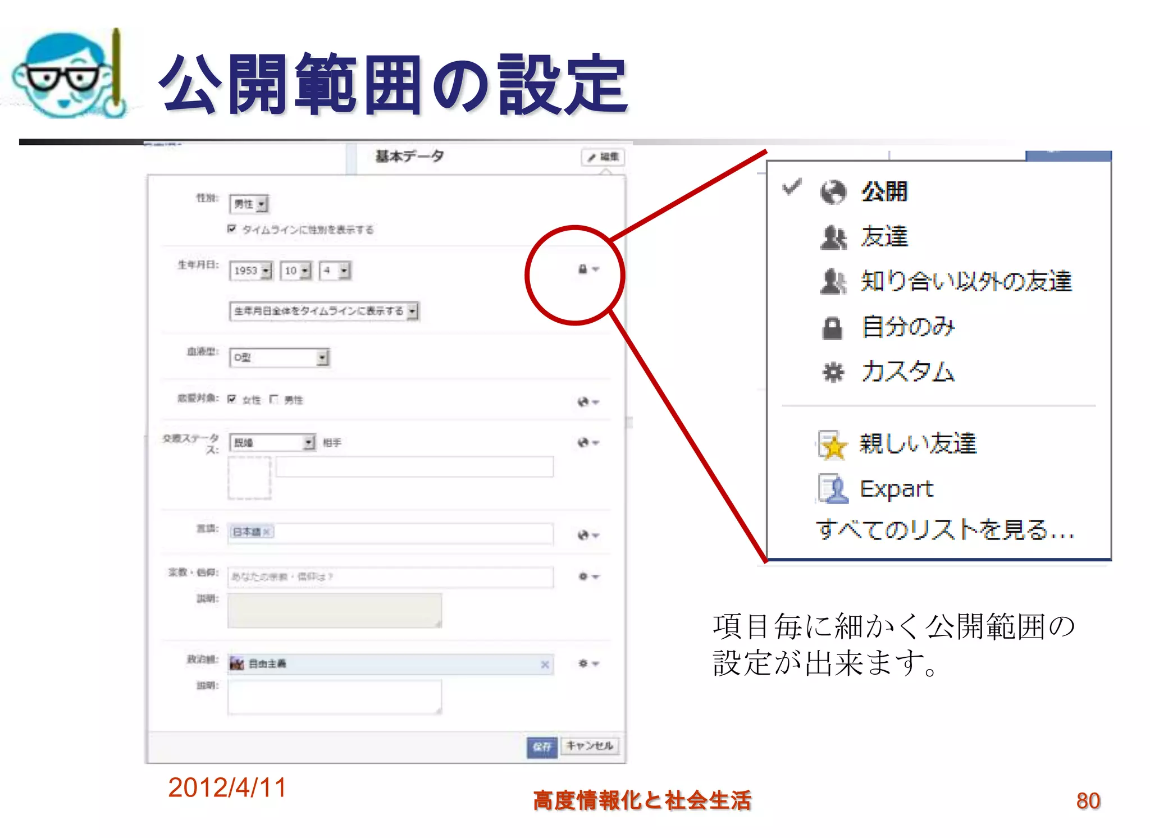Click the gear icon beside カスタム
Image resolution: width=1150 pixels, height=838 pixels.
click(833, 372)
